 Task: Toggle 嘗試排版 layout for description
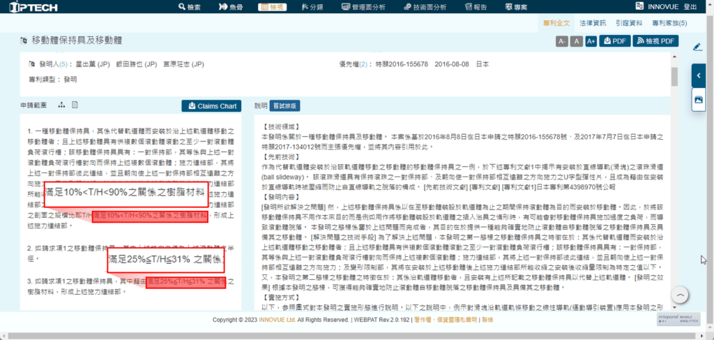pyautogui.click(x=284, y=106)
